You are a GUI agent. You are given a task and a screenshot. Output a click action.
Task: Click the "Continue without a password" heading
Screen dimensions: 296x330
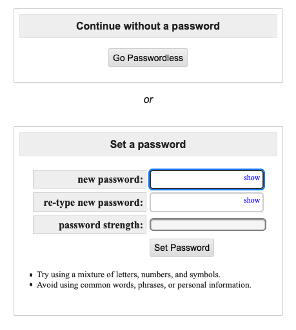pos(148,26)
